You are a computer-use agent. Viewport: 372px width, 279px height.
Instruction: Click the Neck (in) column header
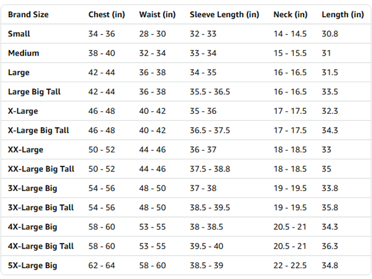pyautogui.click(x=290, y=15)
